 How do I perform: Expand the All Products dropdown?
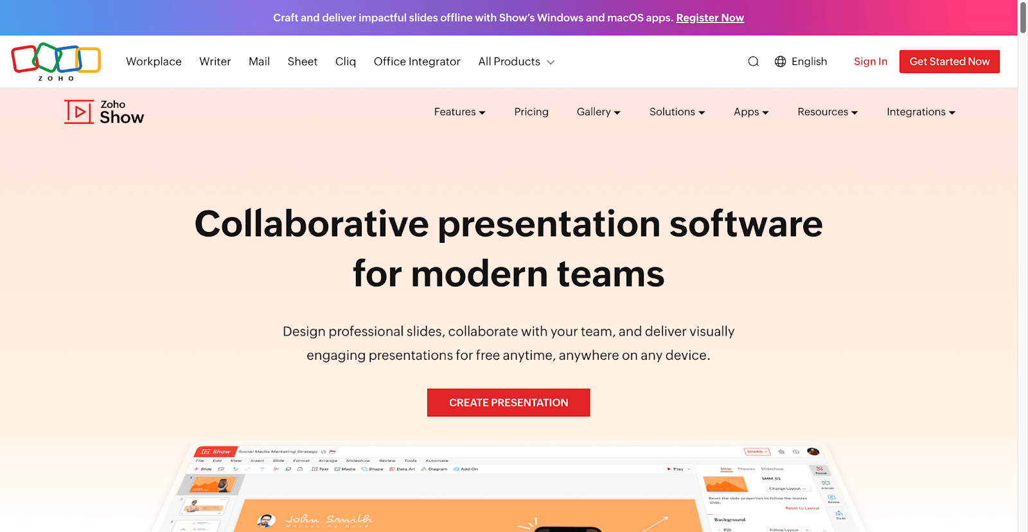tap(516, 62)
